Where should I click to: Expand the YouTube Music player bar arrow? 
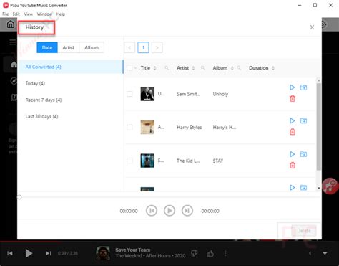click(x=325, y=253)
